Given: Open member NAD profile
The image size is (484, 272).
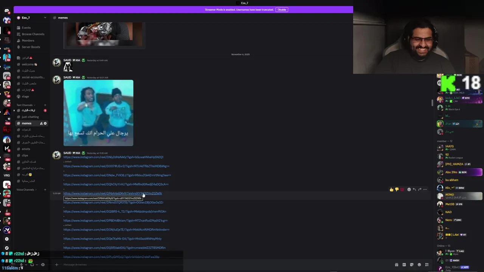Looking at the screenshot, I should [459, 212].
